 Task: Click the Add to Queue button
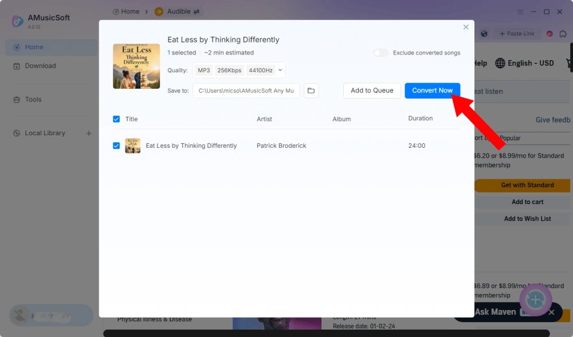372,91
